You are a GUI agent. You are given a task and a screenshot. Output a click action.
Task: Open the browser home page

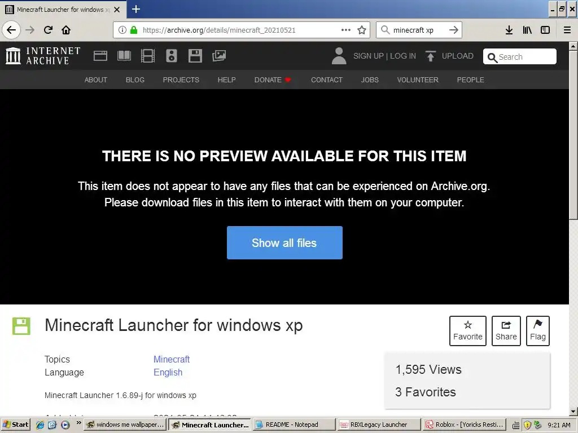[66, 30]
